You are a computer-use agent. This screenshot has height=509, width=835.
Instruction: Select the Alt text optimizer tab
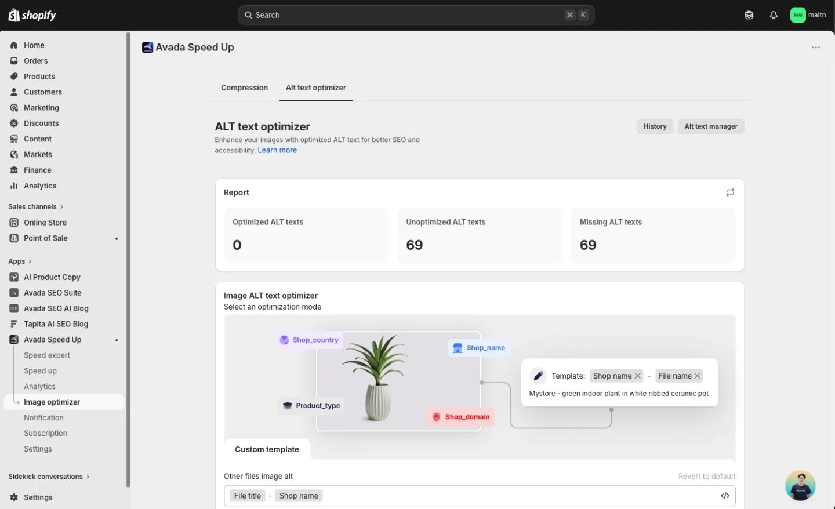coord(315,88)
